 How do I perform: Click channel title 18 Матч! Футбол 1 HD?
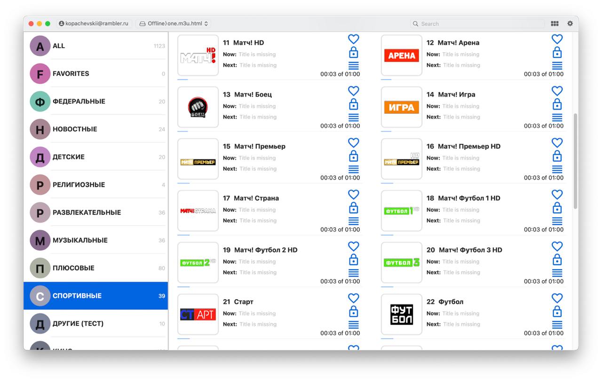coord(463,198)
